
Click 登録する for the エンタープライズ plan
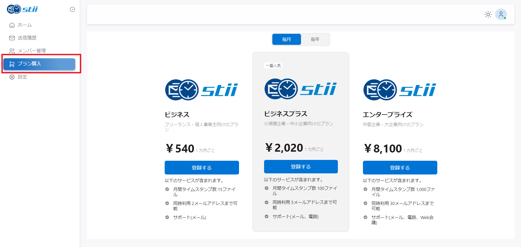click(x=400, y=168)
